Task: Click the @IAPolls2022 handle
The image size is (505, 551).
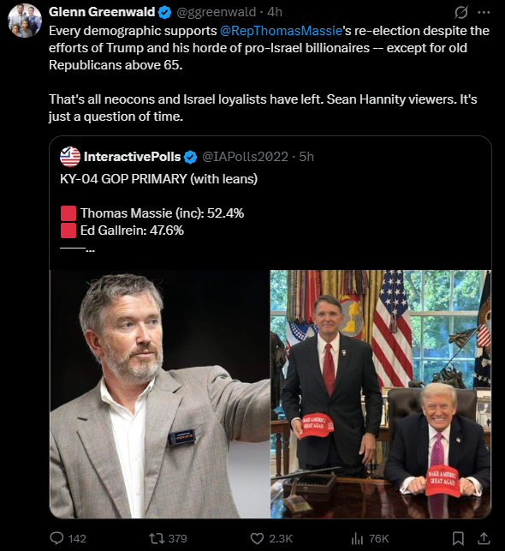Action: 246,157
